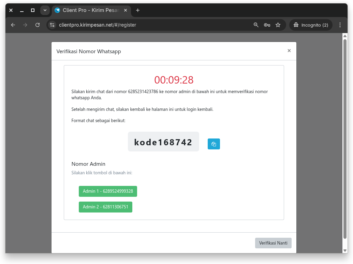Open a new browser tab

[x=138, y=10]
